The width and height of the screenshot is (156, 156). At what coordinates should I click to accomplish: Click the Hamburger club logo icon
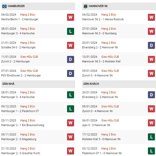point(4,6)
